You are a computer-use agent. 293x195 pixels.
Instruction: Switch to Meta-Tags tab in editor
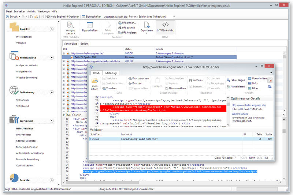pos(111,73)
